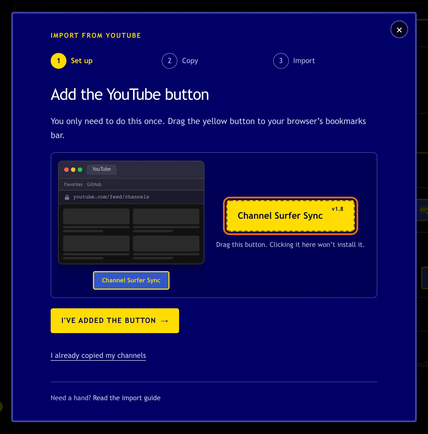Click youtube.com/feed/channels address text
The height and width of the screenshot is (434, 428).
click(x=111, y=197)
